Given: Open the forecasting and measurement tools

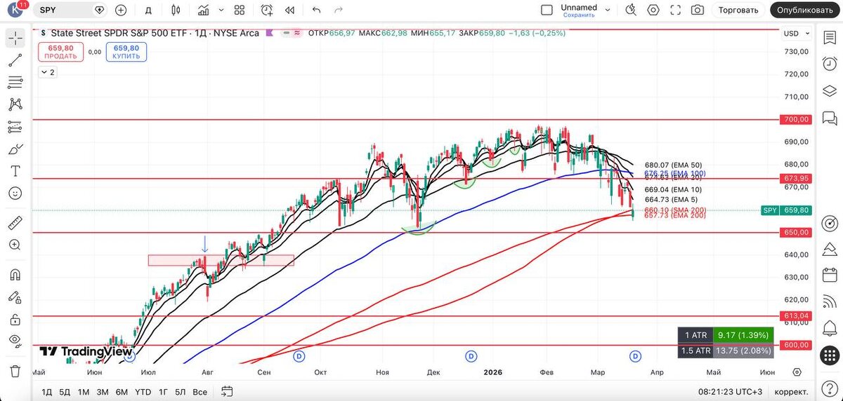Looking at the screenshot, I should [x=15, y=127].
